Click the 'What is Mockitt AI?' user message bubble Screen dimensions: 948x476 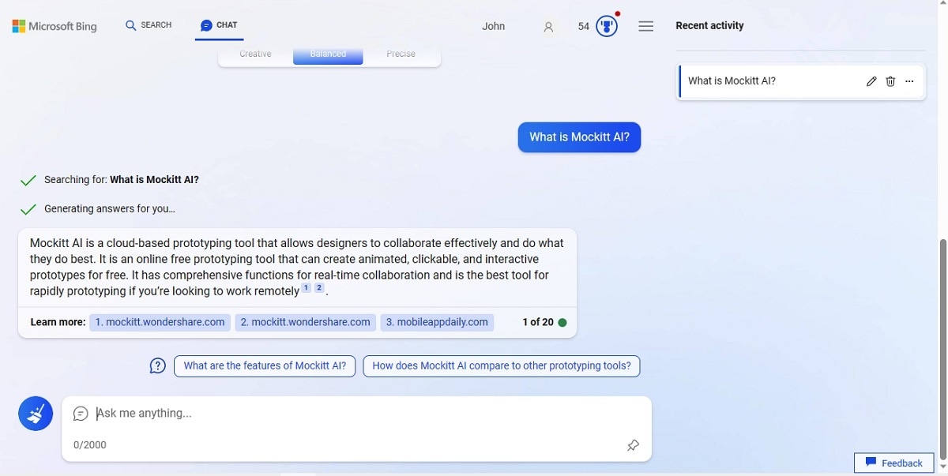click(x=579, y=137)
